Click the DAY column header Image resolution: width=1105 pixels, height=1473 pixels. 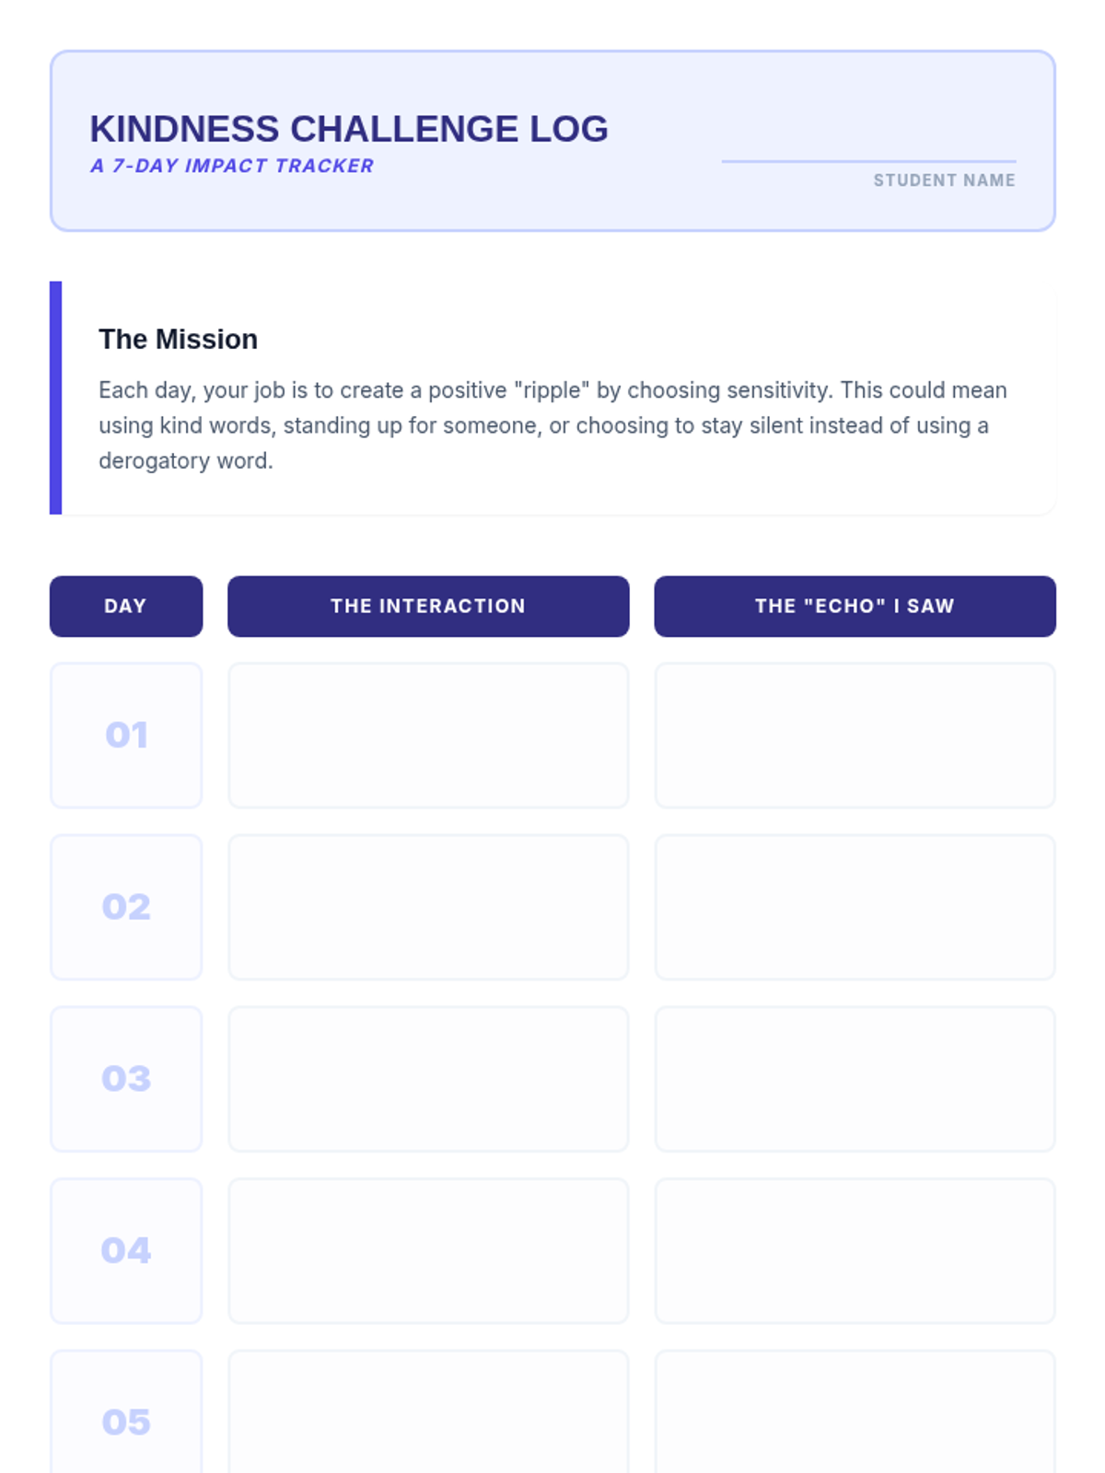point(126,606)
